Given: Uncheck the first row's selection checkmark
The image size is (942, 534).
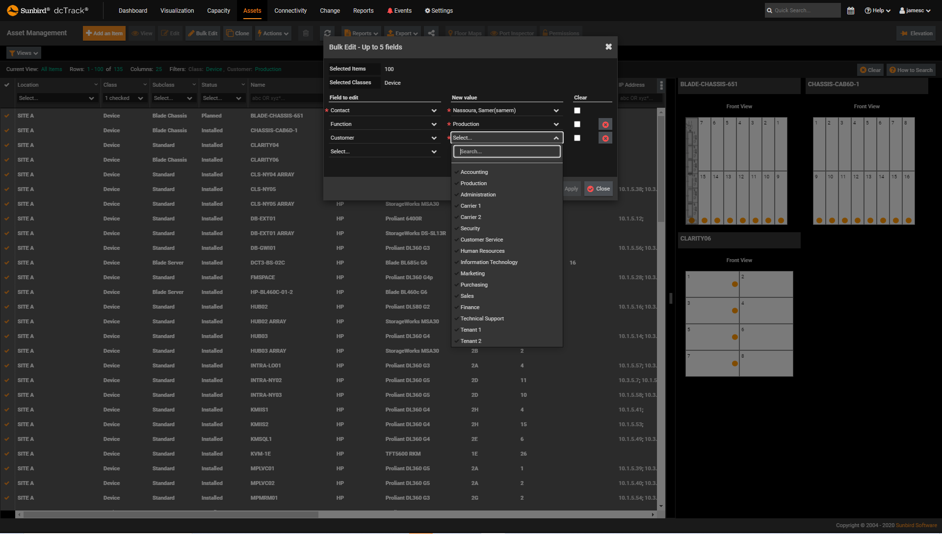Looking at the screenshot, I should pos(7,116).
